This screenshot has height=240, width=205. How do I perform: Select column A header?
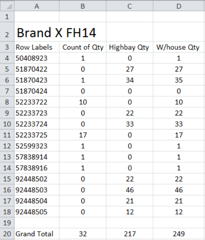(37, 6)
